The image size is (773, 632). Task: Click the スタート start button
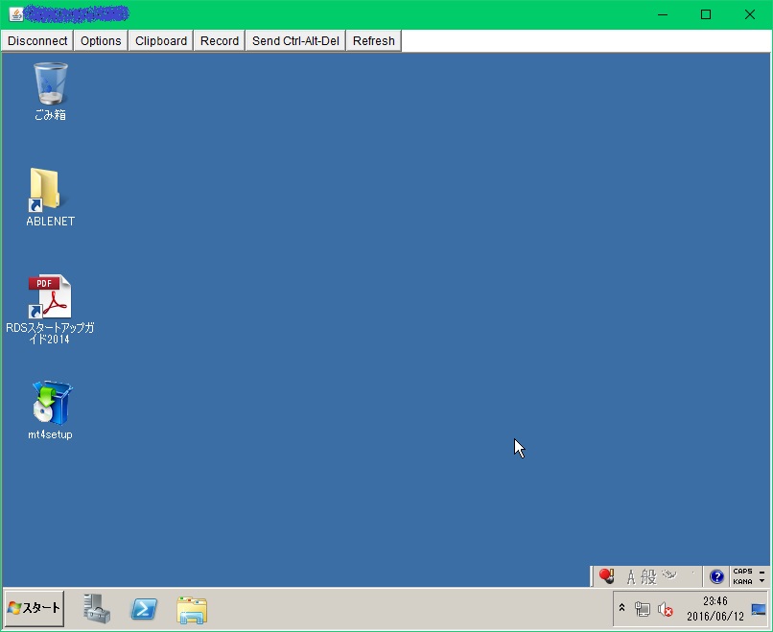click(34, 608)
